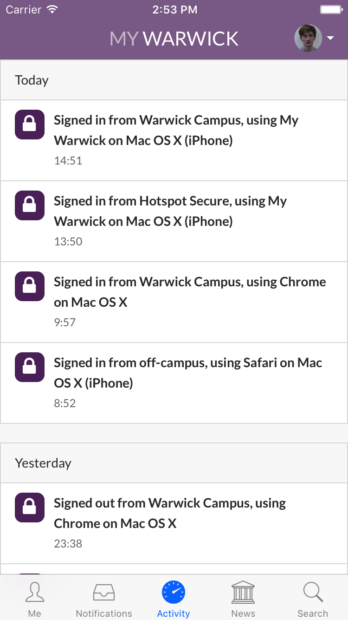Screen dimensions: 348x620
Task: Tap lock icon beside the 9:57 Chrome sign-in
Action: click(30, 286)
